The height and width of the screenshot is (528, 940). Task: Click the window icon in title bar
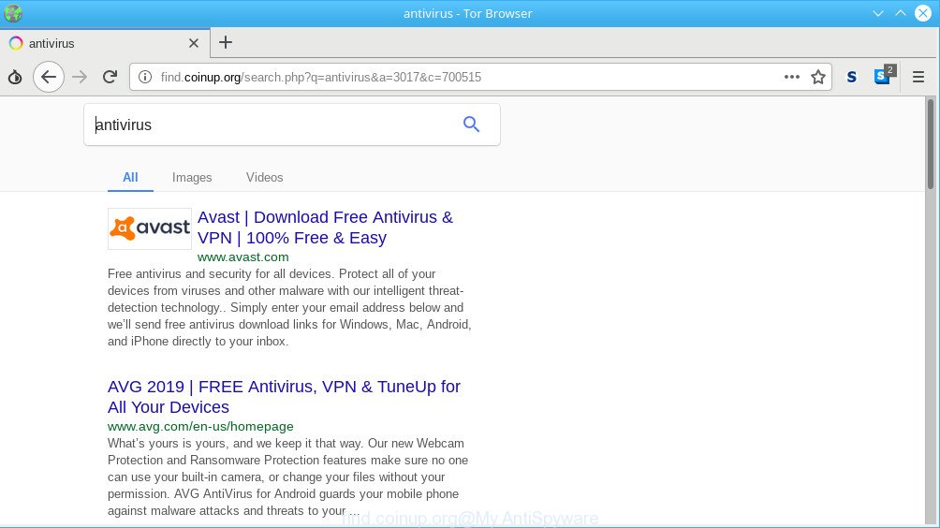pos(12,12)
